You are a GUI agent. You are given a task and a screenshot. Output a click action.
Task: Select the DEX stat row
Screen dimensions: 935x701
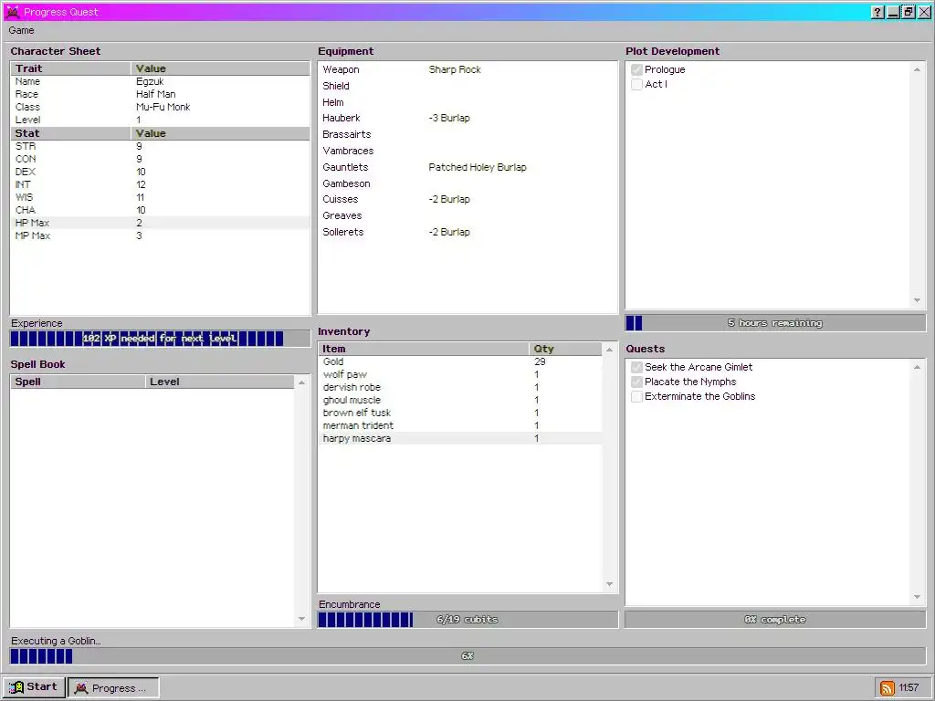point(161,172)
